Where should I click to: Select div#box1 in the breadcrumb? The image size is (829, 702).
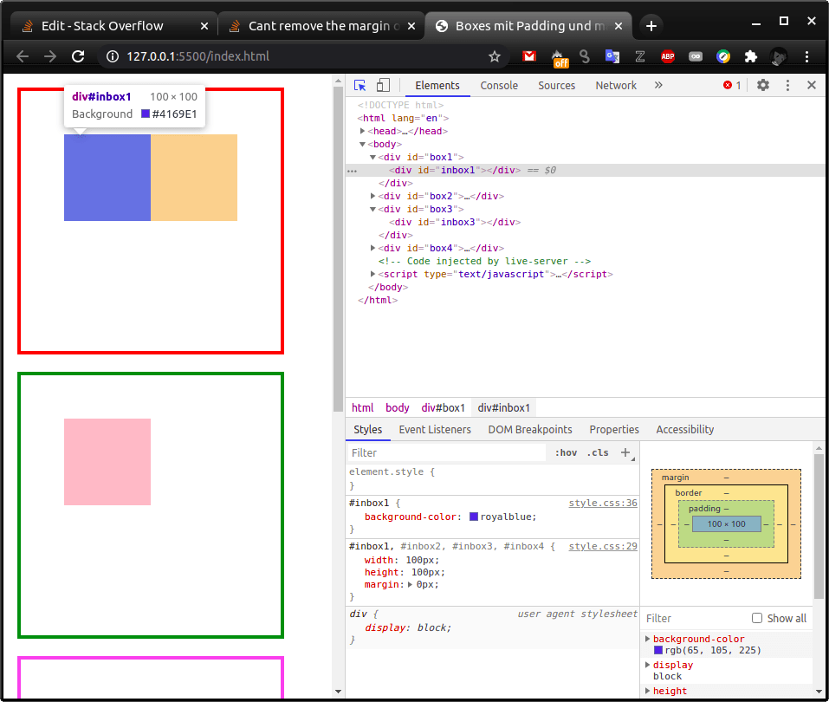[443, 407]
